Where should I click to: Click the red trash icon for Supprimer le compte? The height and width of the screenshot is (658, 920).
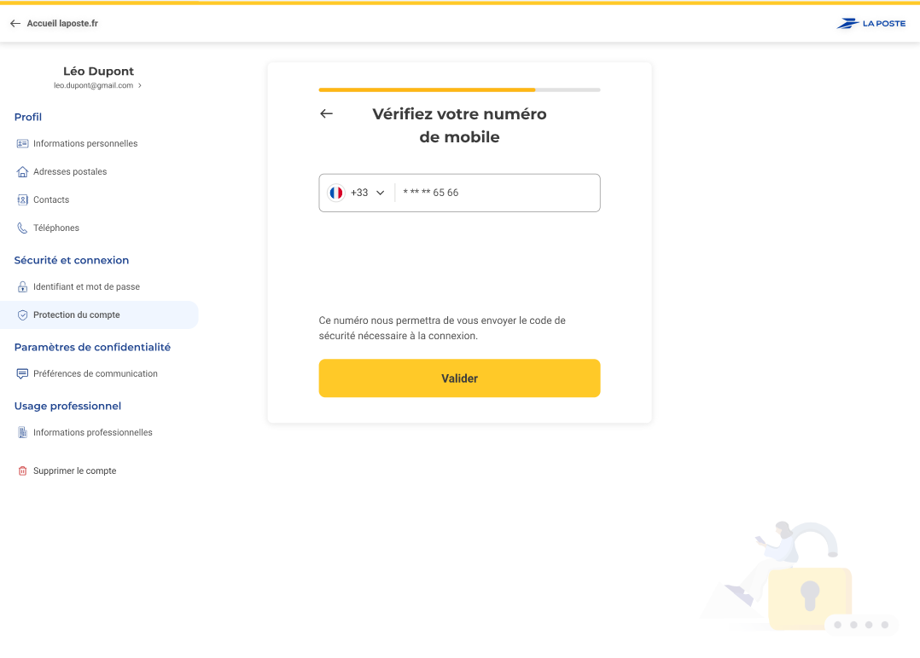(x=23, y=471)
